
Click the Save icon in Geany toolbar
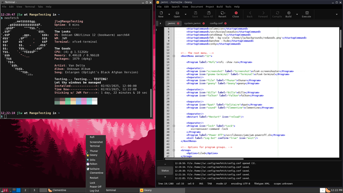coord(195,13)
